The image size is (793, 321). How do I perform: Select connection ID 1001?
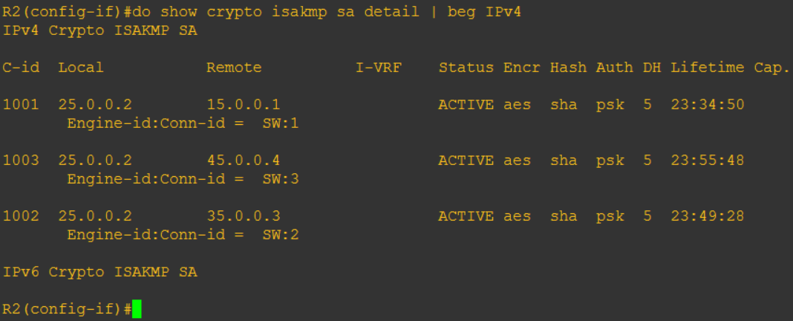coord(17,105)
